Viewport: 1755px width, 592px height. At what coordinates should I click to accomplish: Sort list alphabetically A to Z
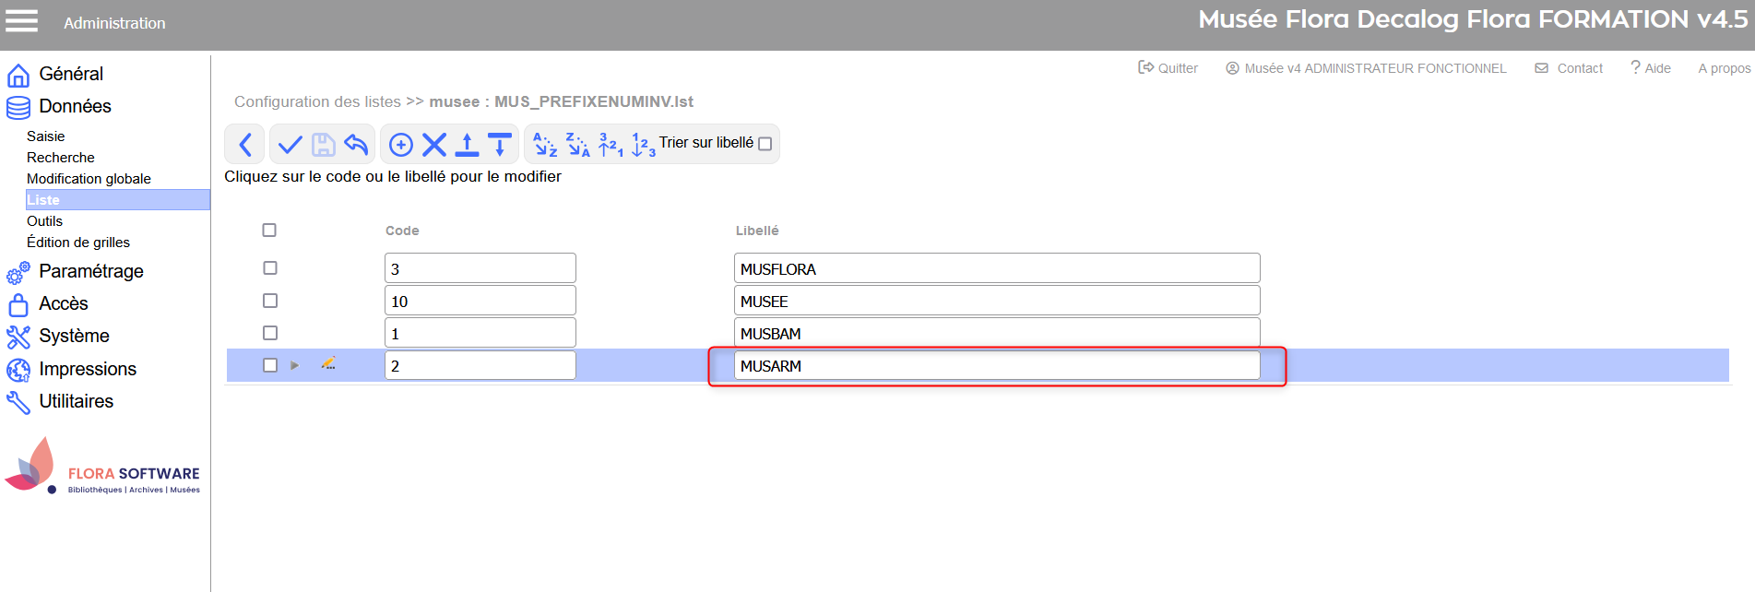(545, 145)
